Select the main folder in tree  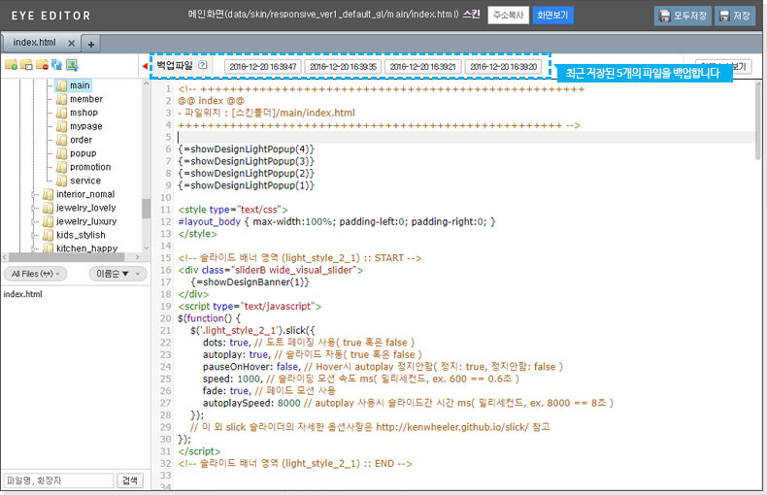pos(80,85)
